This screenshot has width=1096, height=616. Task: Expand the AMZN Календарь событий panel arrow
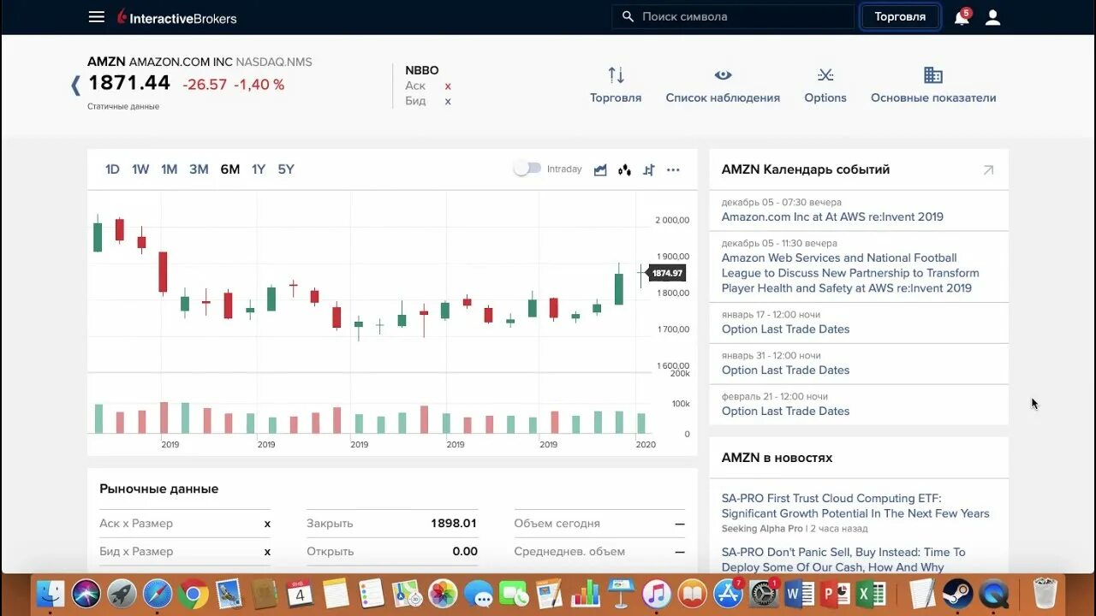click(989, 170)
